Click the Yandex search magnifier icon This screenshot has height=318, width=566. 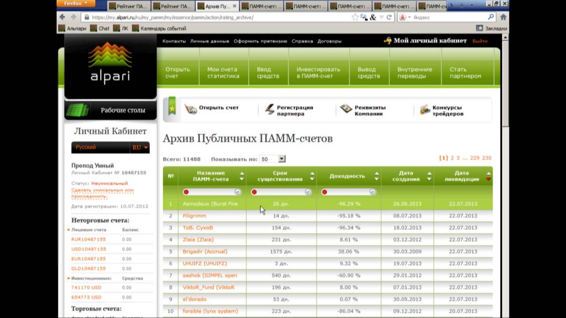(491, 17)
